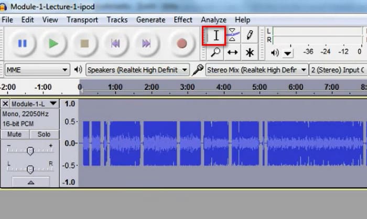Viewport: 367px width, 219px height.
Task: Select the Draw pencil tool
Action: click(250, 35)
